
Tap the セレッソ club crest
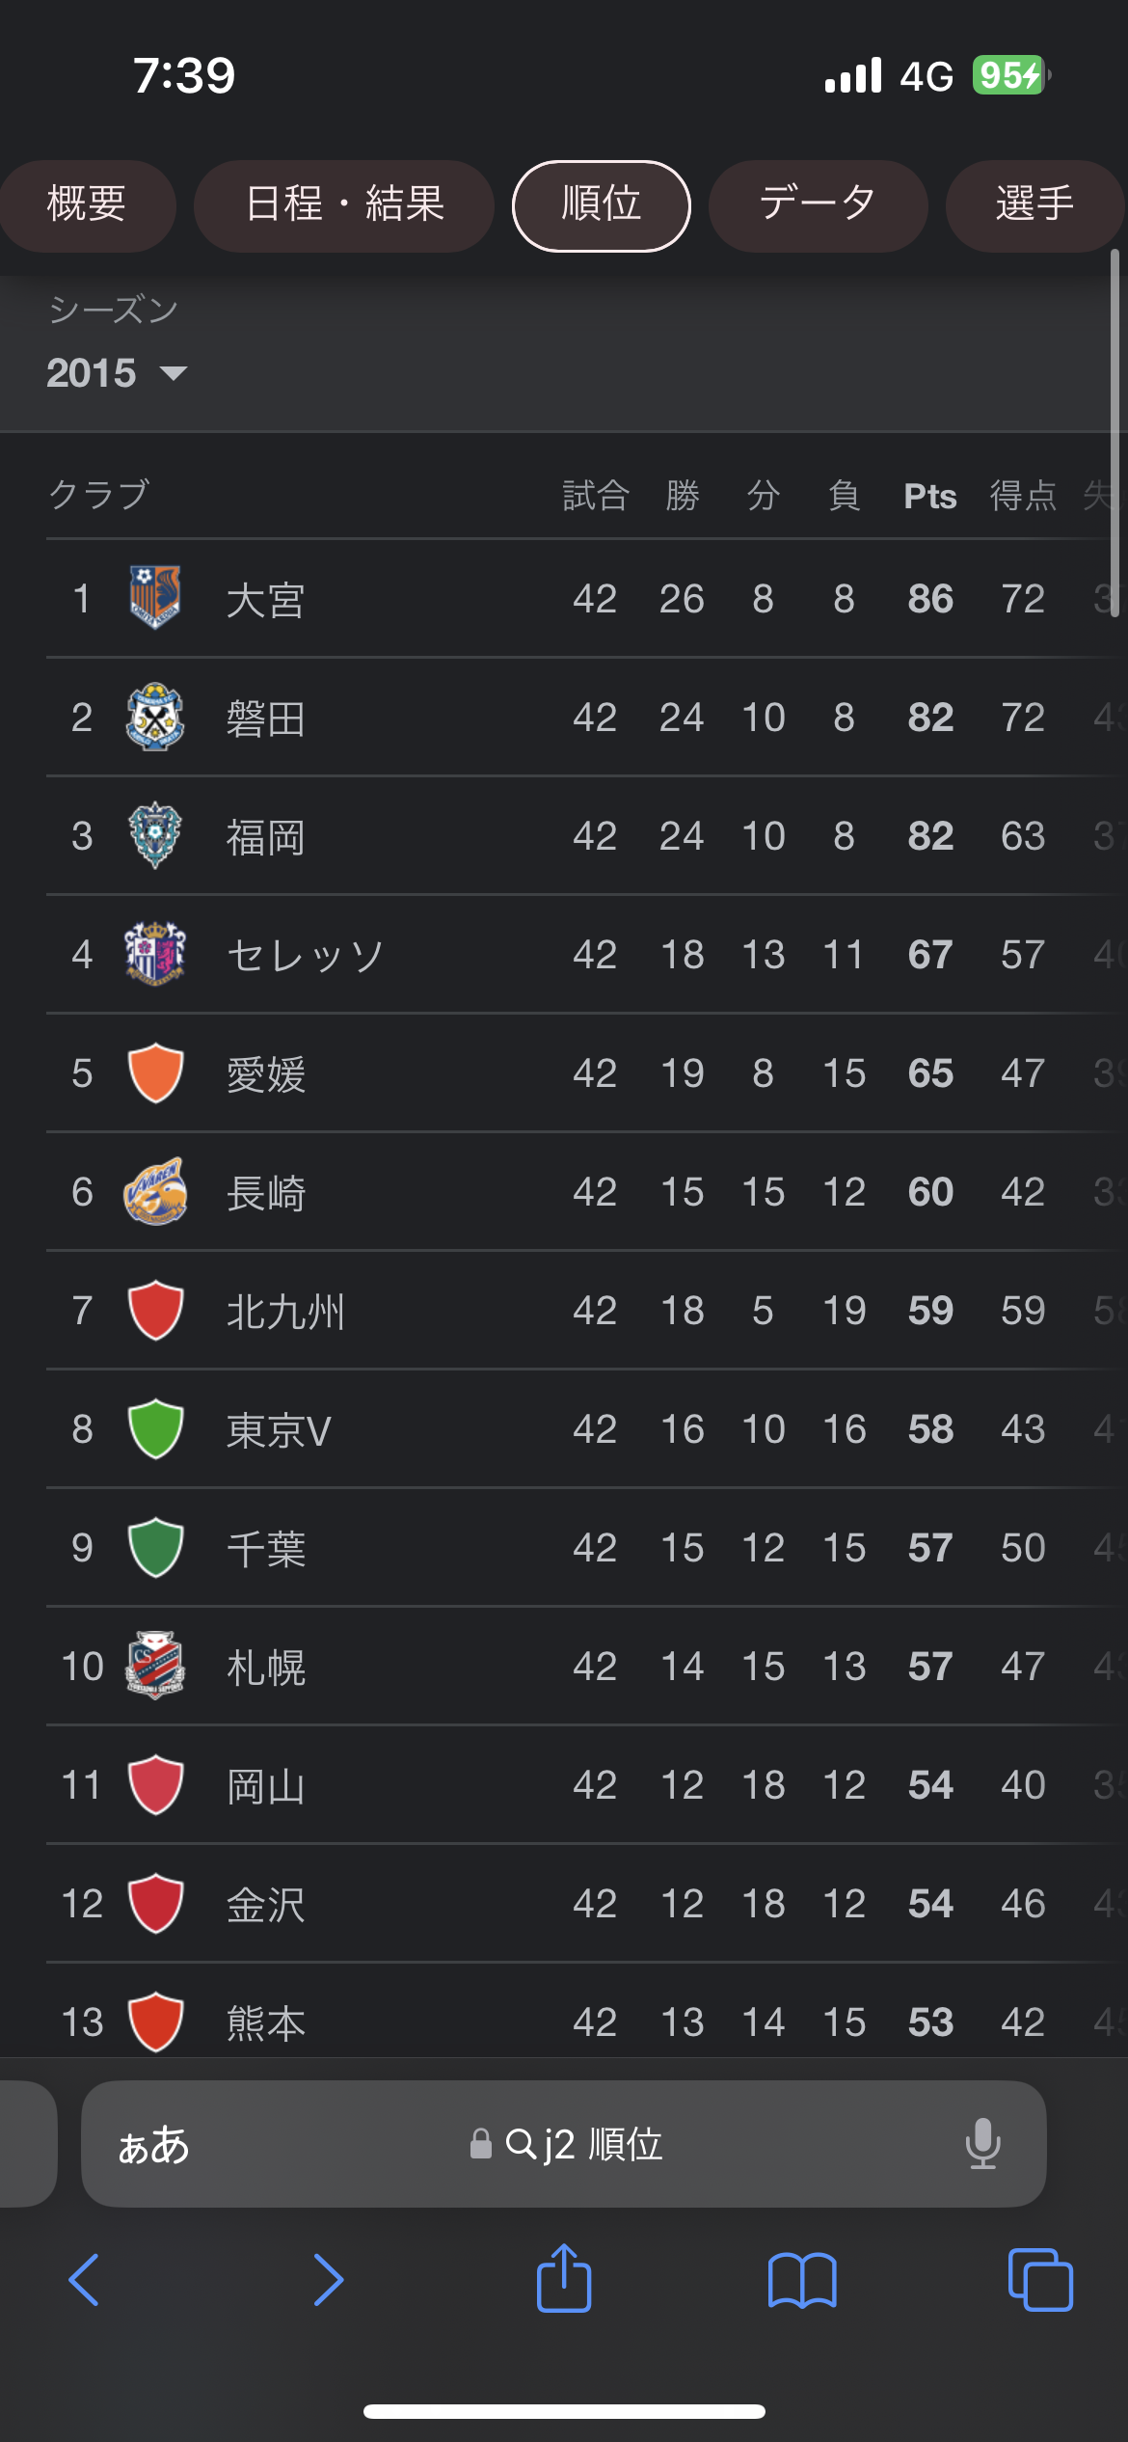155,954
